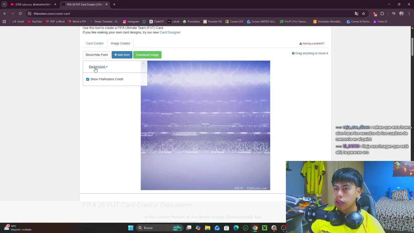Open the Chrome three-dot menu
This screenshot has width=414, height=233.
pos(409,14)
